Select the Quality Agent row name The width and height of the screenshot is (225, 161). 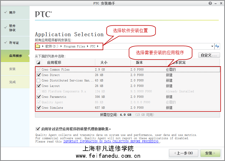52,102
